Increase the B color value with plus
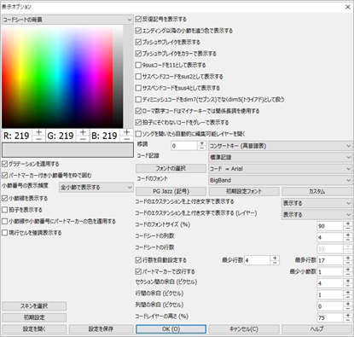Viewport: 354px width, 337px height. coord(127,132)
